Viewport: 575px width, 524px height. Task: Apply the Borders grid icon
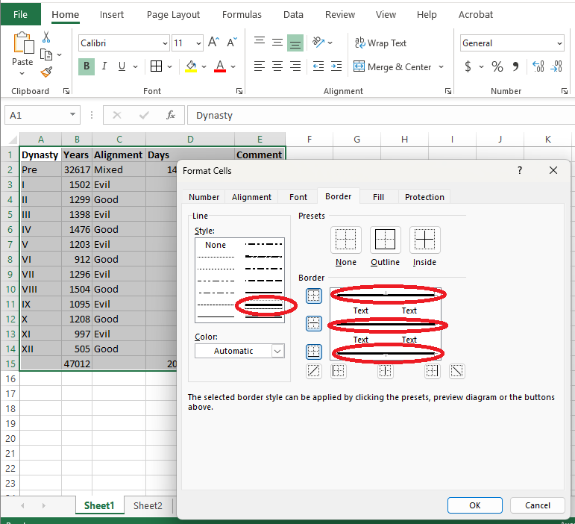(156, 66)
